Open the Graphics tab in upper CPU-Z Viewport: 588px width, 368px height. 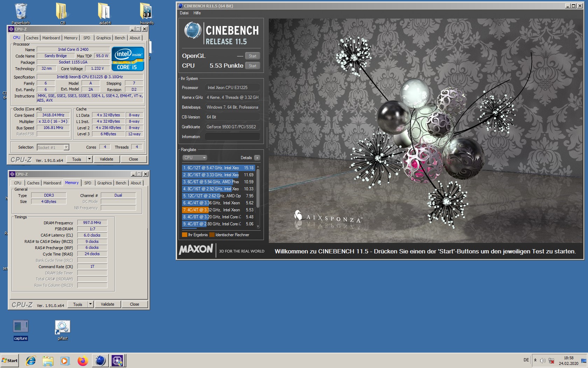[104, 38]
